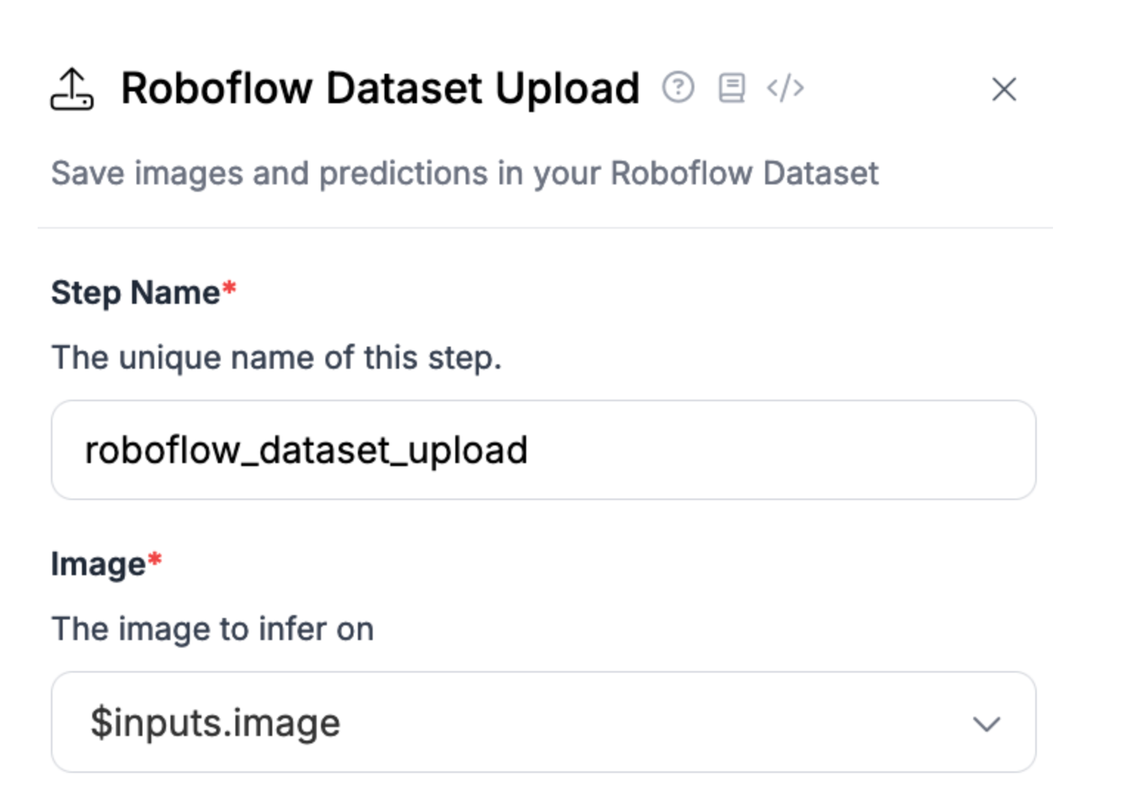Place cursor on "roboflow_dataset_upload" text
Image resolution: width=1129 pixels, height=795 pixels.
[306, 450]
